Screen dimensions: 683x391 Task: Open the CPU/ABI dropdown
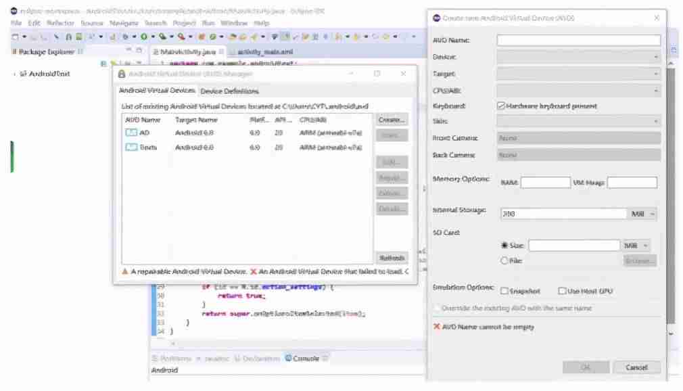coord(578,91)
